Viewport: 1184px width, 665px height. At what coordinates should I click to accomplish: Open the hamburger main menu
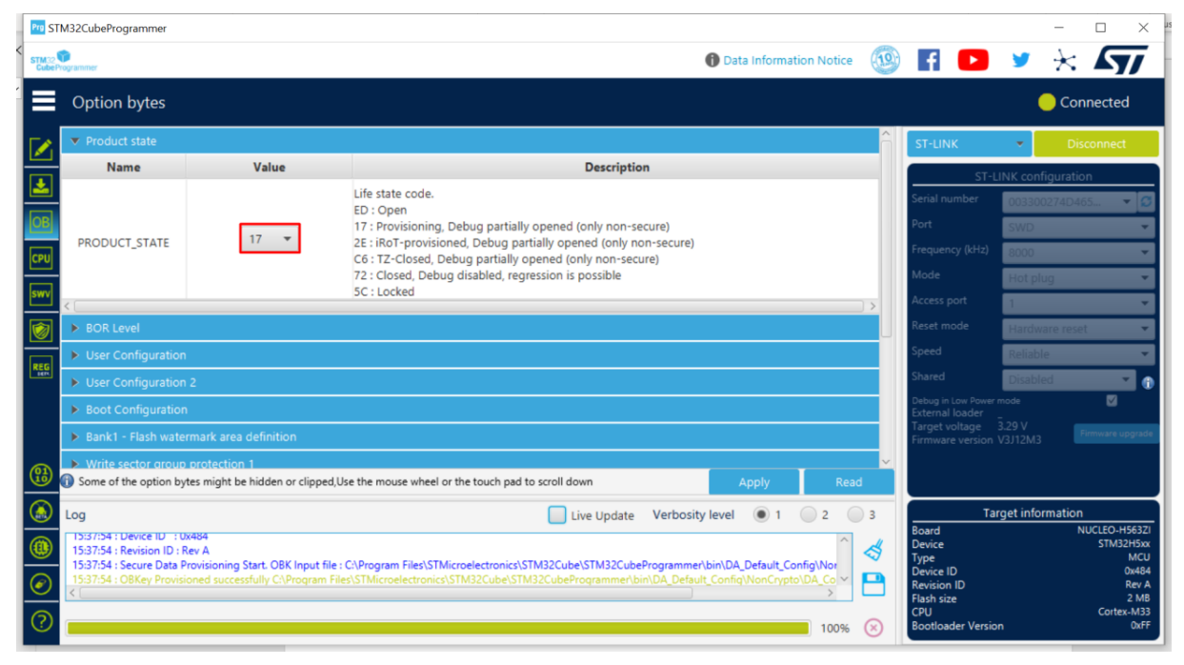click(x=43, y=101)
